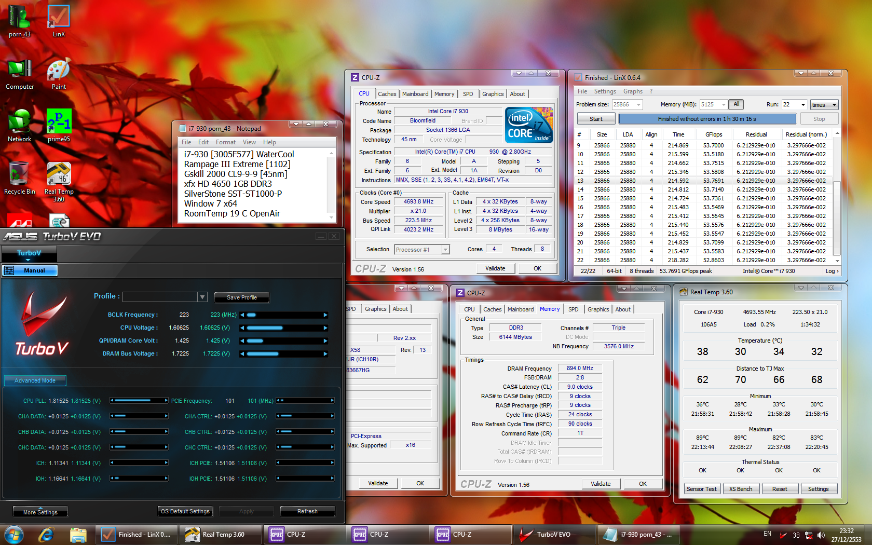Click the Time column header in LinX
The image size is (872, 545).
click(678, 134)
